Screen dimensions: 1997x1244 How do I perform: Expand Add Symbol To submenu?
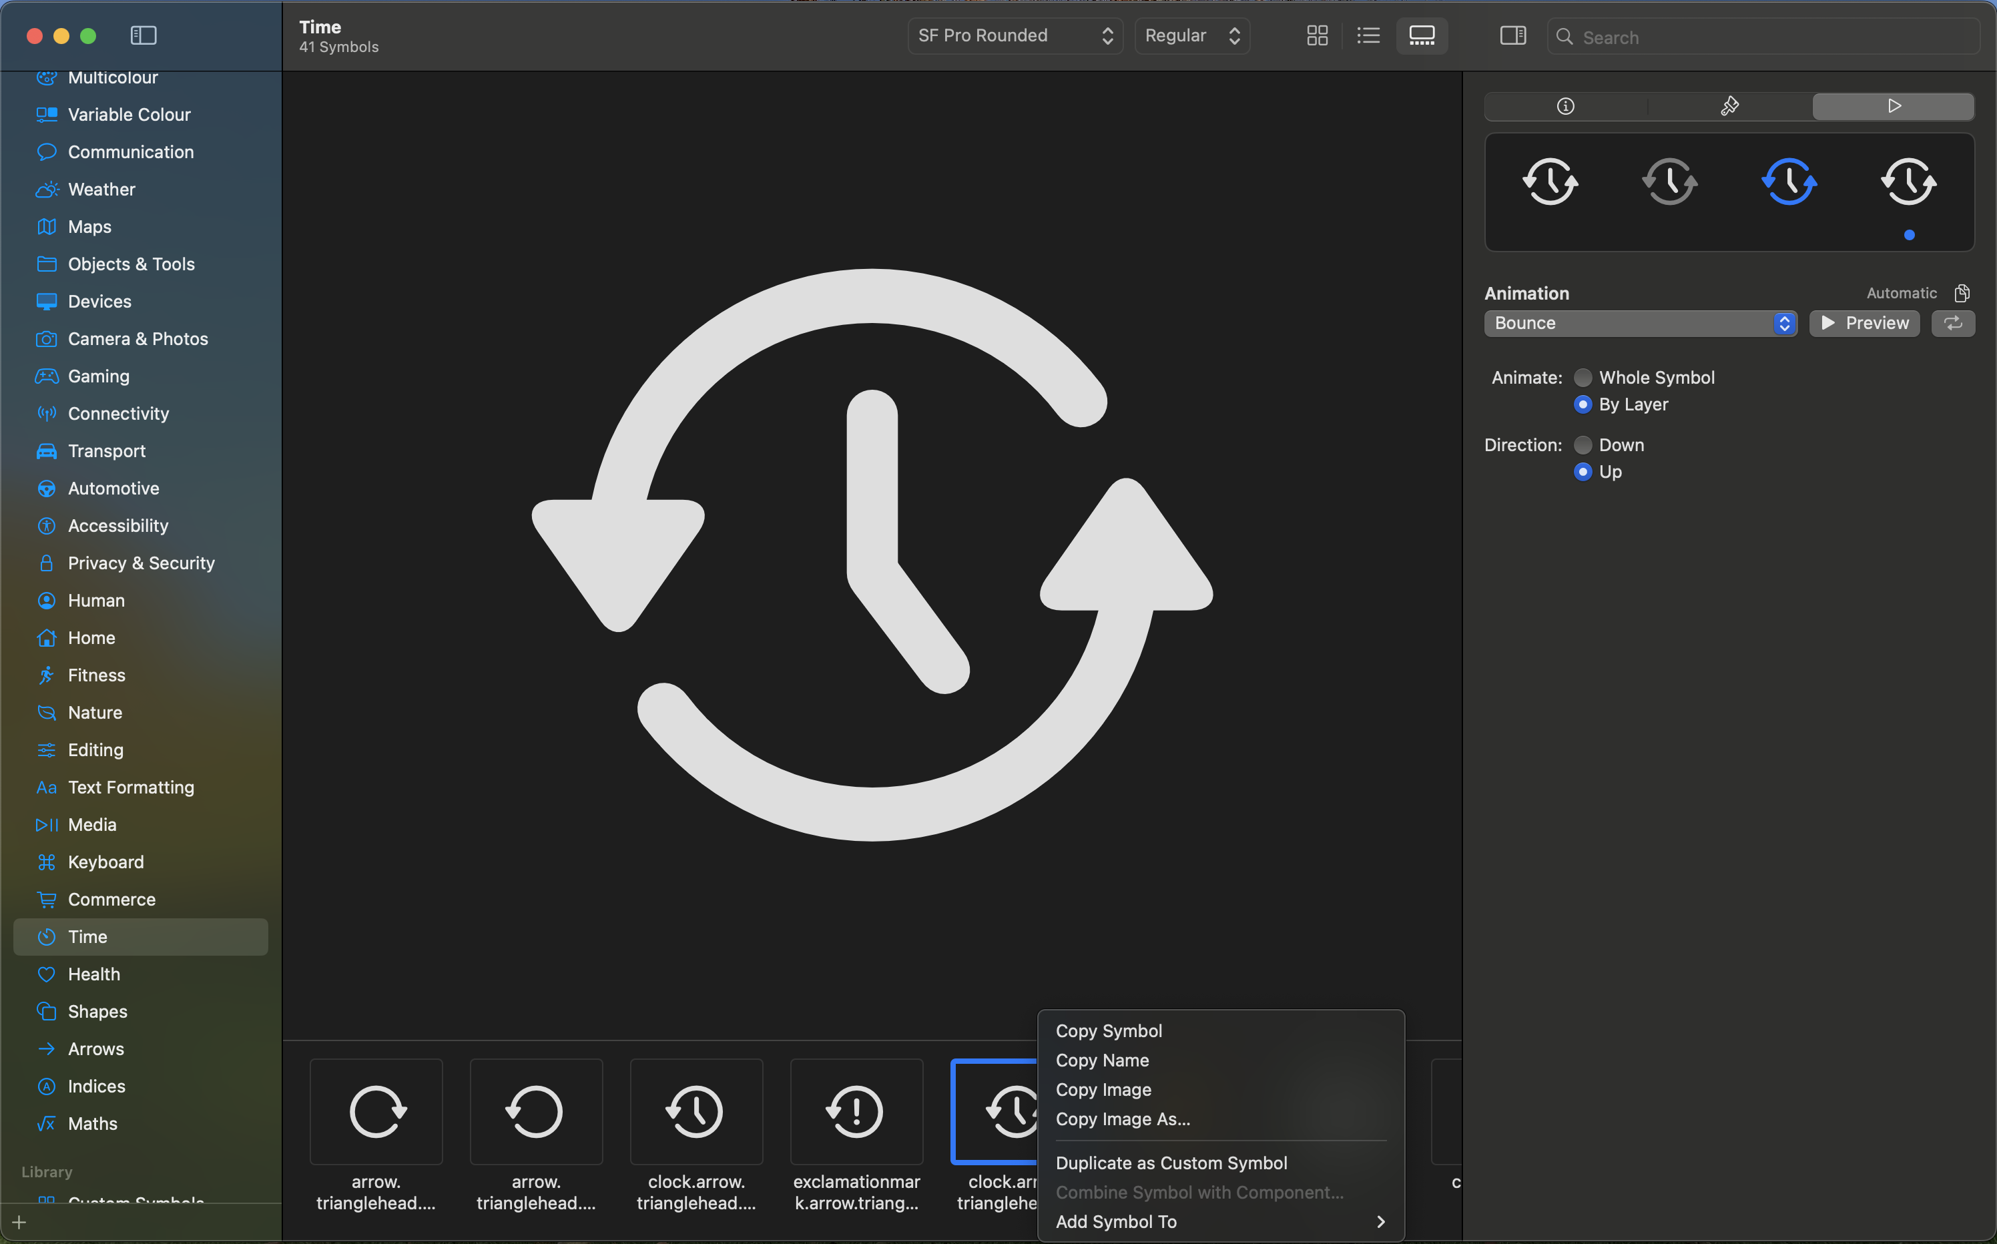[x=1220, y=1222]
